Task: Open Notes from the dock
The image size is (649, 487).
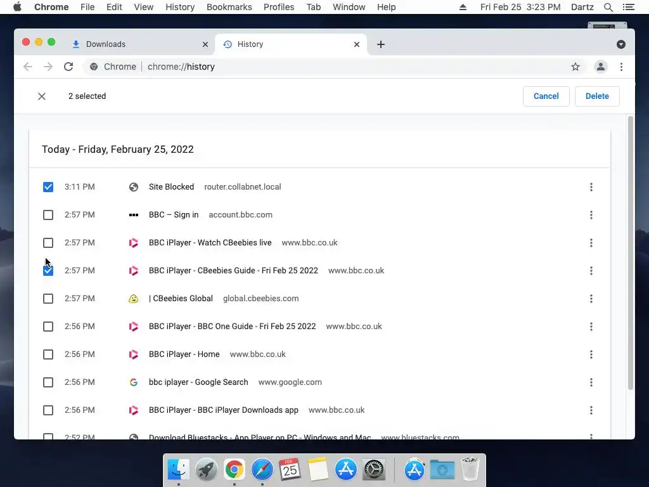Action: (318, 470)
